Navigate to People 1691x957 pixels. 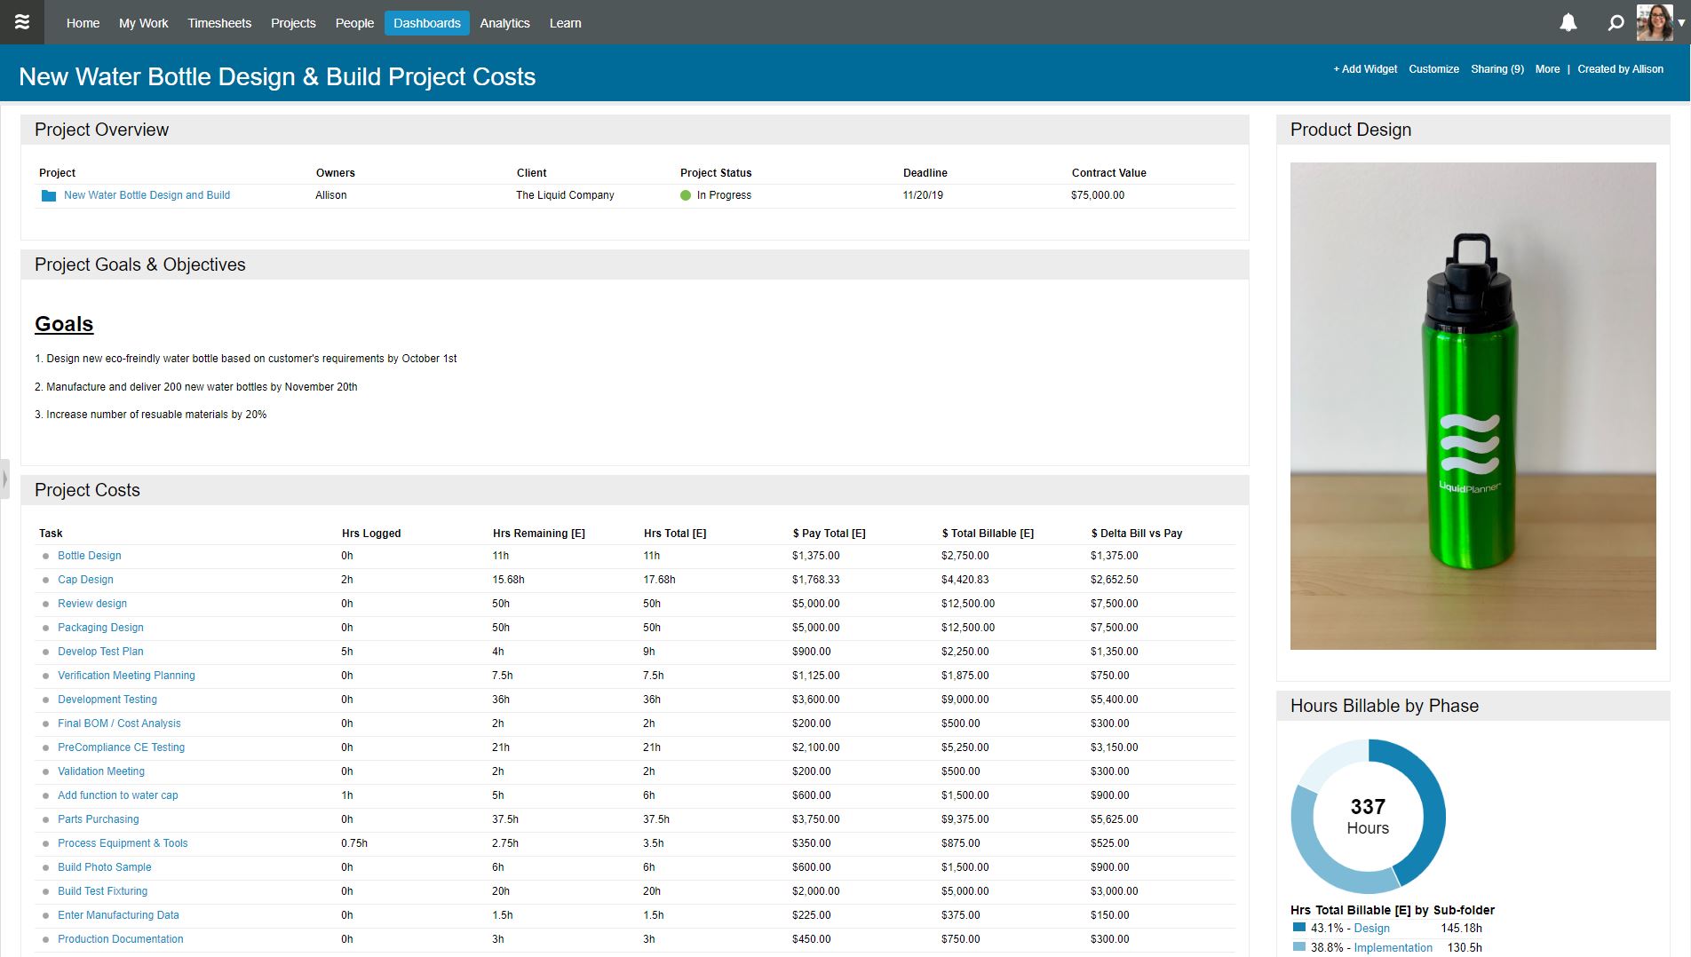(x=354, y=23)
